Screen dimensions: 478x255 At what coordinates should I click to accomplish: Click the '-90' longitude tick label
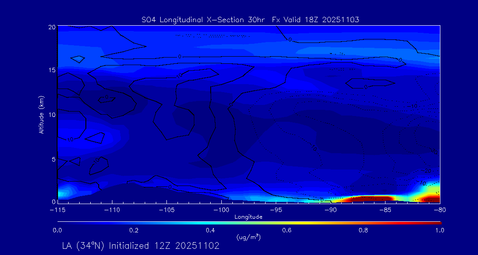click(331, 210)
